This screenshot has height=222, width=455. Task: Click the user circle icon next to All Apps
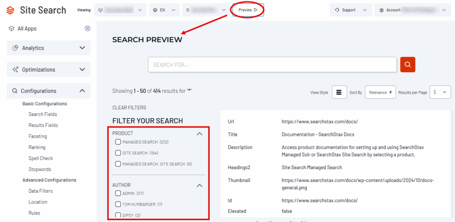tap(88, 29)
